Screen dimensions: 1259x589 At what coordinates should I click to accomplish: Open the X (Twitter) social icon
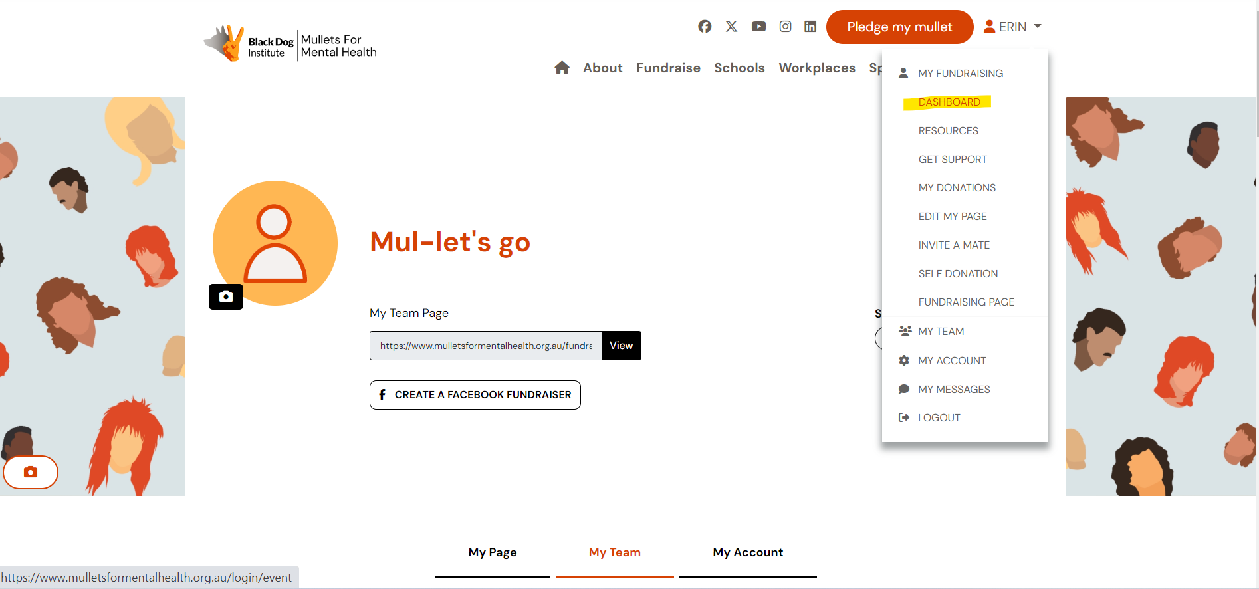[x=731, y=27]
